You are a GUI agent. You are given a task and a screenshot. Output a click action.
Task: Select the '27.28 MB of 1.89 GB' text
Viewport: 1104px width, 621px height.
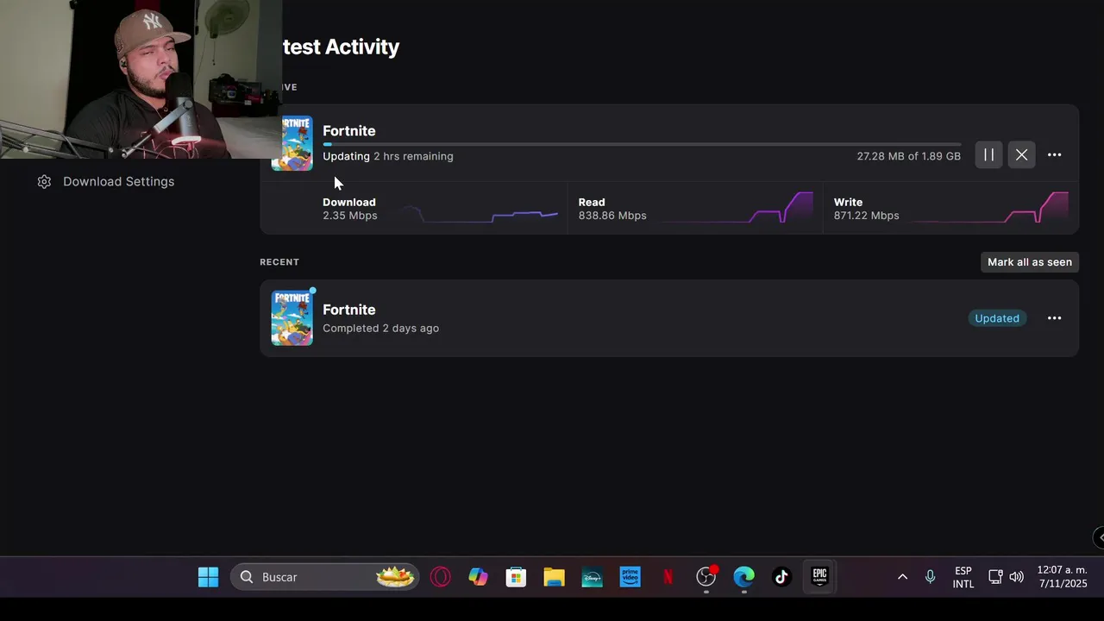click(x=908, y=156)
